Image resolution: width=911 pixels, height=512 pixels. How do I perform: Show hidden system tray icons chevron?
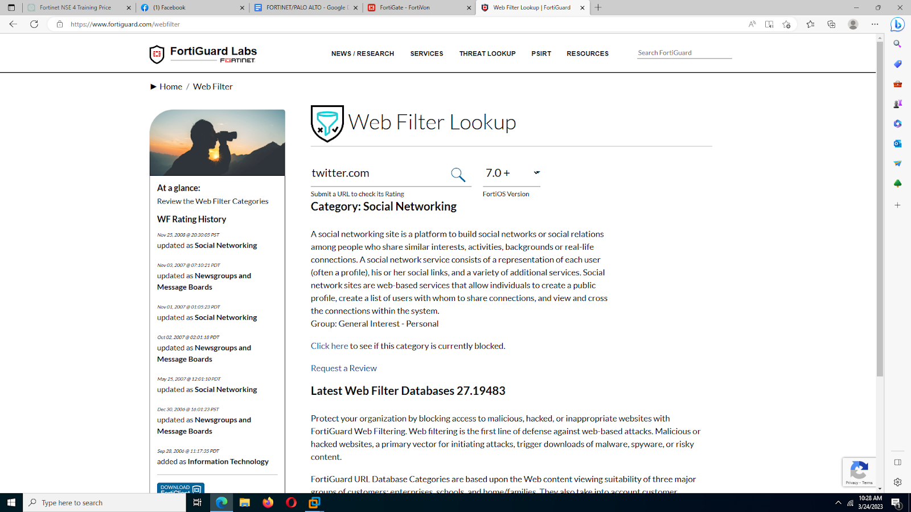[x=838, y=502]
